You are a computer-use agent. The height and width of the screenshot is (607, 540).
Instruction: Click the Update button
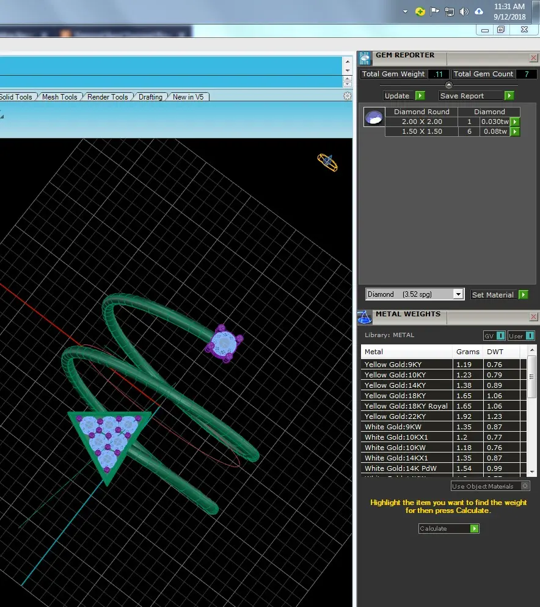(404, 96)
